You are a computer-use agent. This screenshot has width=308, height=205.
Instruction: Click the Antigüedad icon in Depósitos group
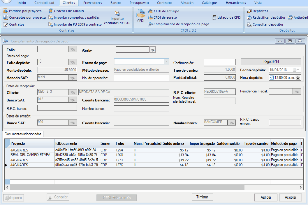[290, 17]
